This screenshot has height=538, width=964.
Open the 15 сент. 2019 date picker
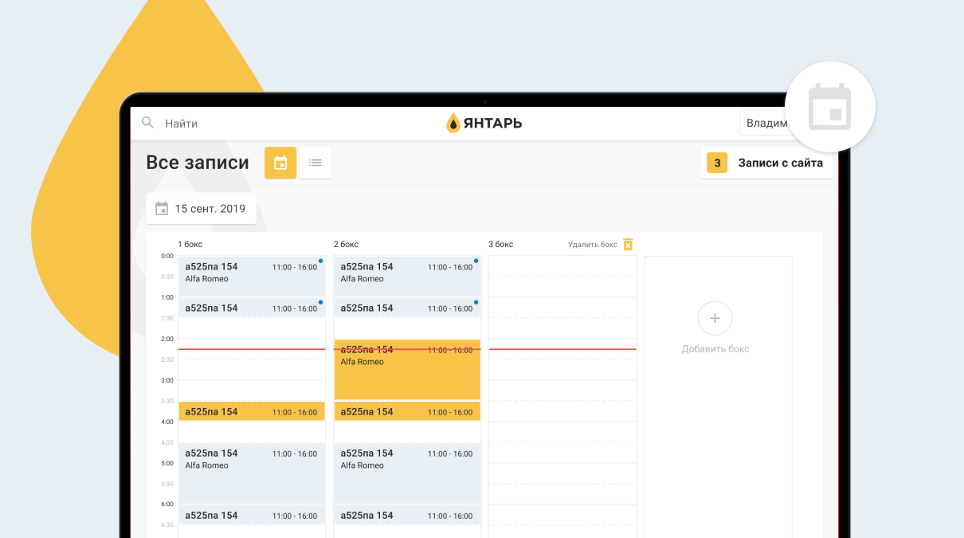click(x=201, y=209)
